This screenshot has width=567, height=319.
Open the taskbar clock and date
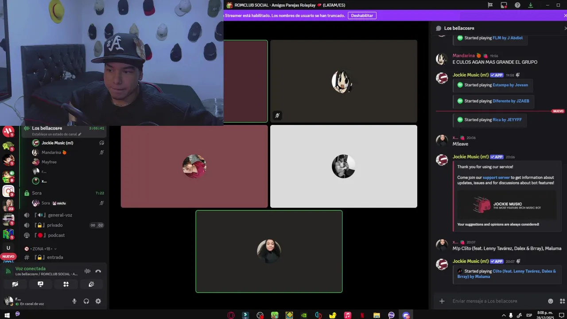(x=545, y=315)
